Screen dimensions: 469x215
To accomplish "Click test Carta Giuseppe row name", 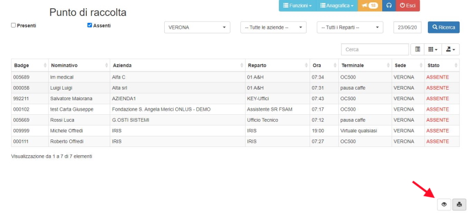I will 79,110.
